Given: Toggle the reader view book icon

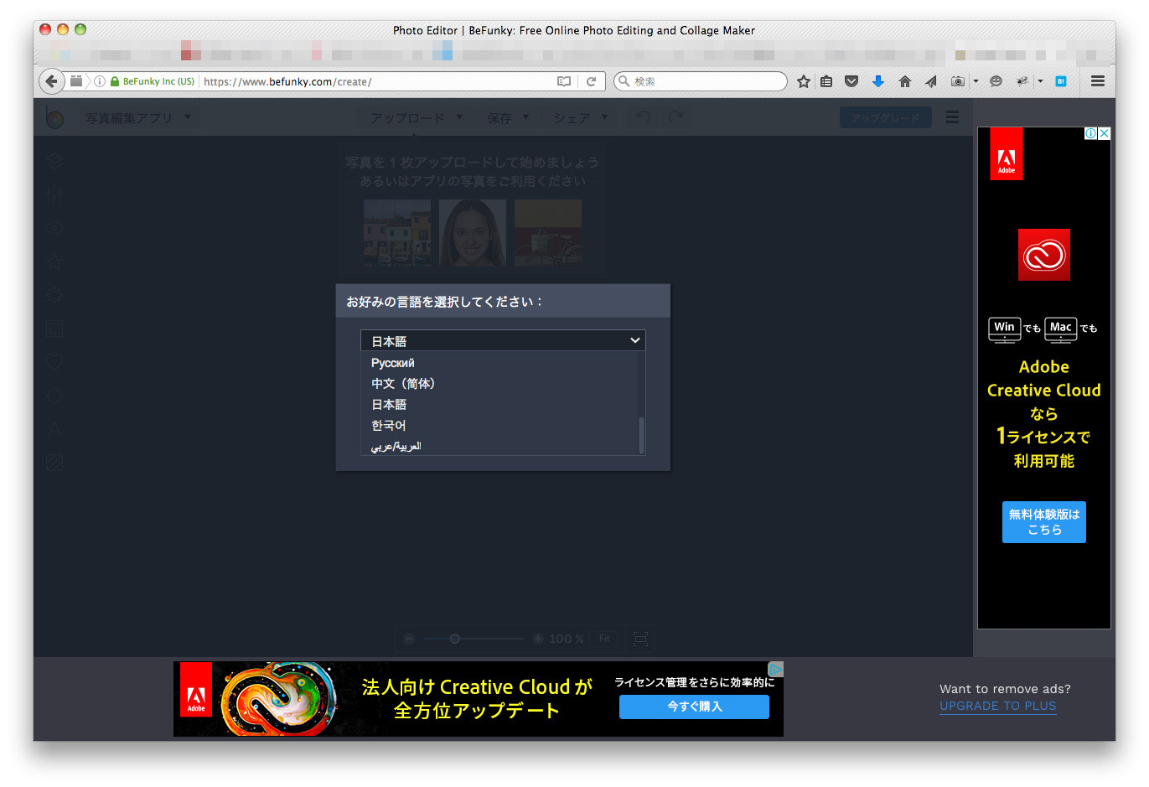Looking at the screenshot, I should pyautogui.click(x=564, y=81).
